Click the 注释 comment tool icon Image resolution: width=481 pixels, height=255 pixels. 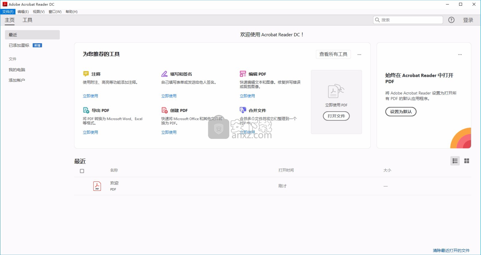pyautogui.click(x=86, y=74)
